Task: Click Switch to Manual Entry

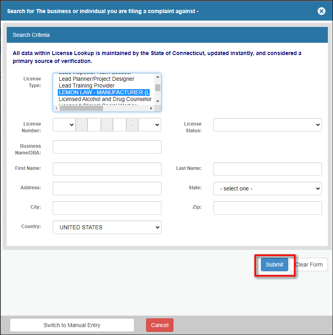Action: tap(72, 325)
